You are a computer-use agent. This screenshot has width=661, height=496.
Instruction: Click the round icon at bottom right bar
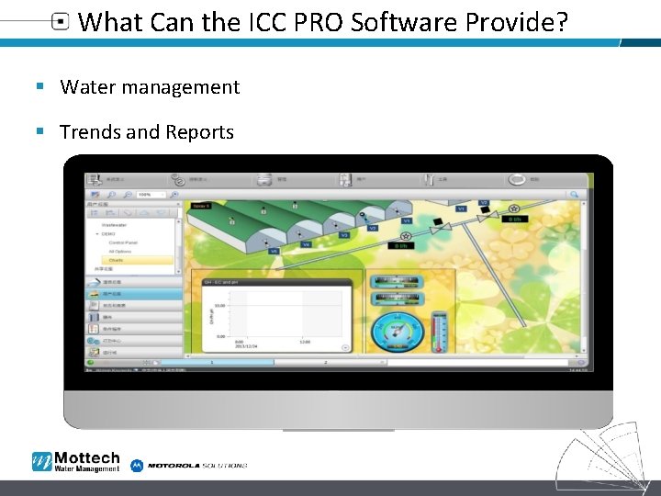pos(581,363)
